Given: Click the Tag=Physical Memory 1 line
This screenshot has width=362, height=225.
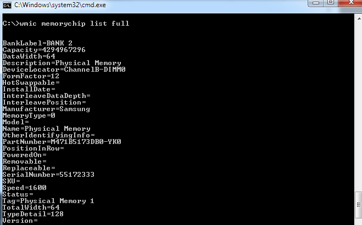Looking at the screenshot, I should coord(48,201).
